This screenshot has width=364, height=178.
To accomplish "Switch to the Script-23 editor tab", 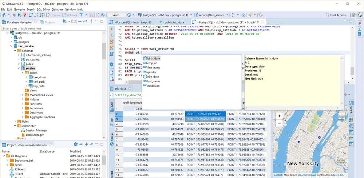I will (x=131, y=22).
